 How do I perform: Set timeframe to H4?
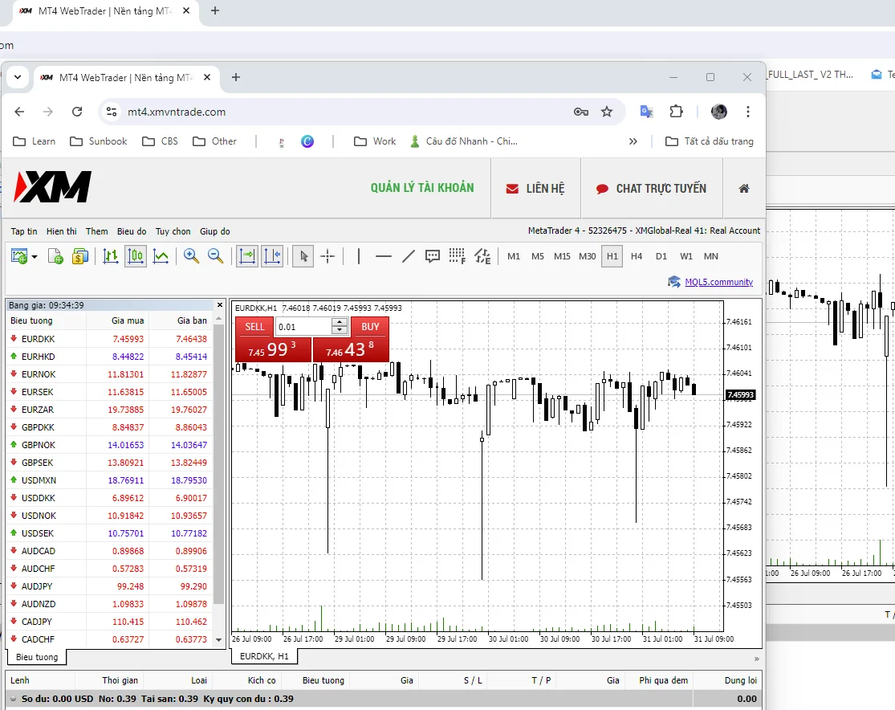pyautogui.click(x=637, y=256)
